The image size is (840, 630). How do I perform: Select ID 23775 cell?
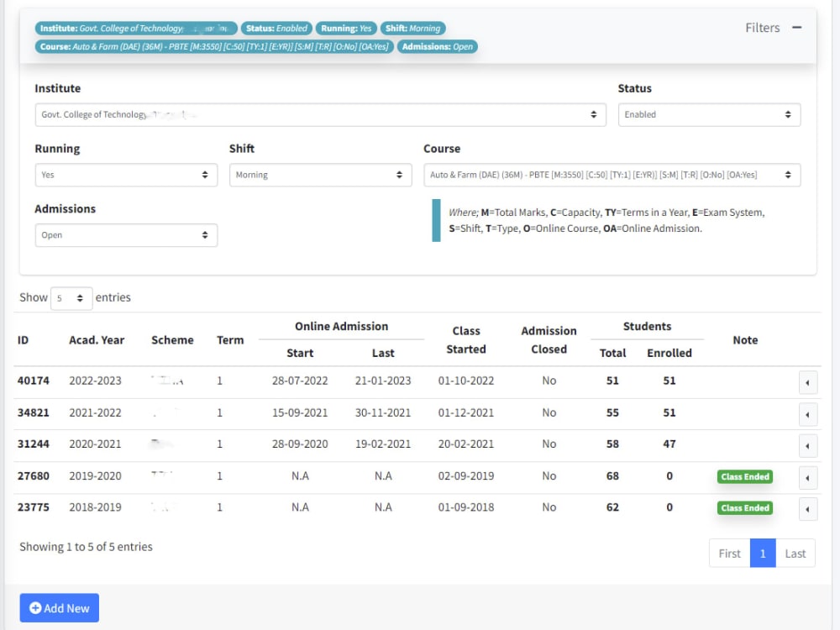(34, 507)
